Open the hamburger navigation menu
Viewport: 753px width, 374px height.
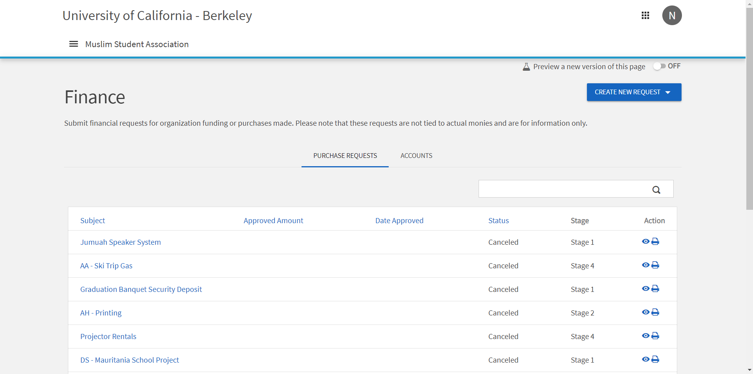[73, 44]
